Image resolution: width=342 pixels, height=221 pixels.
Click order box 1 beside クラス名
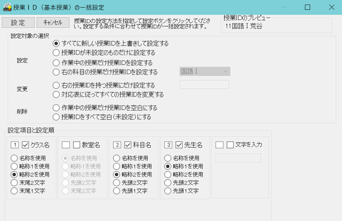coord(15,145)
